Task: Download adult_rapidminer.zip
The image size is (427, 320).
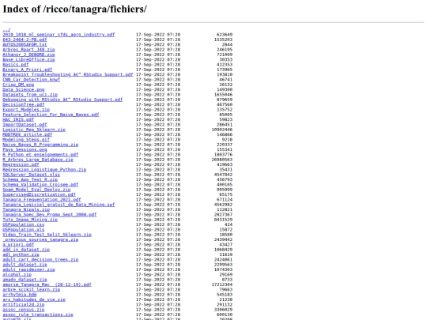Action: coord(28,269)
